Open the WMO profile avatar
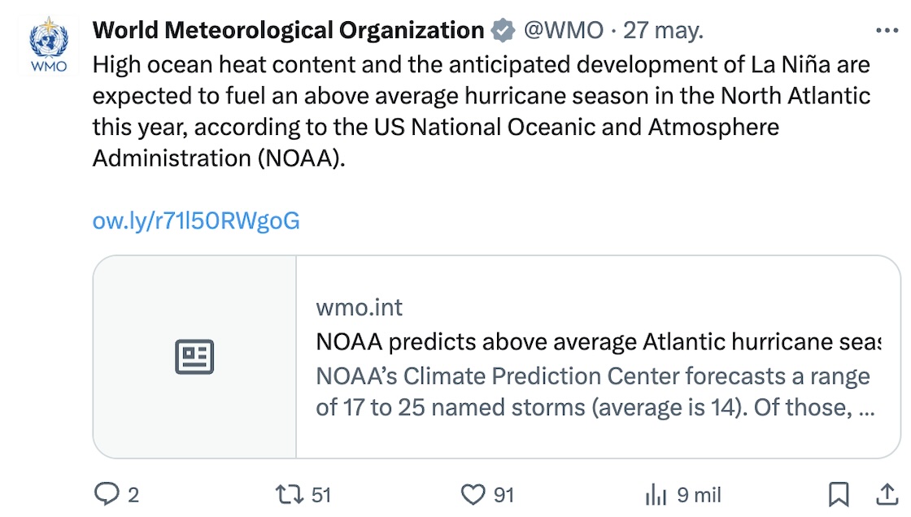 pyautogui.click(x=48, y=46)
